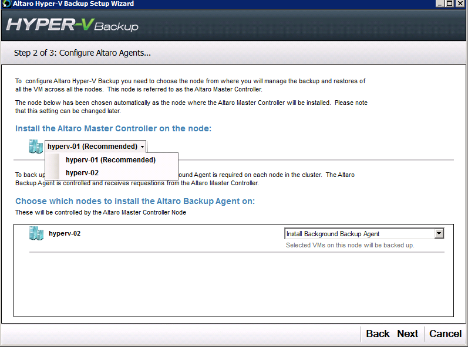Expand the Install Background Backup Agent combo arrow

coord(439,233)
